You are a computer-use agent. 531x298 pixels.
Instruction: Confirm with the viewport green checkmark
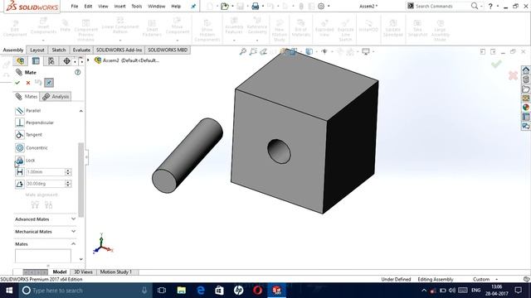[x=496, y=64]
